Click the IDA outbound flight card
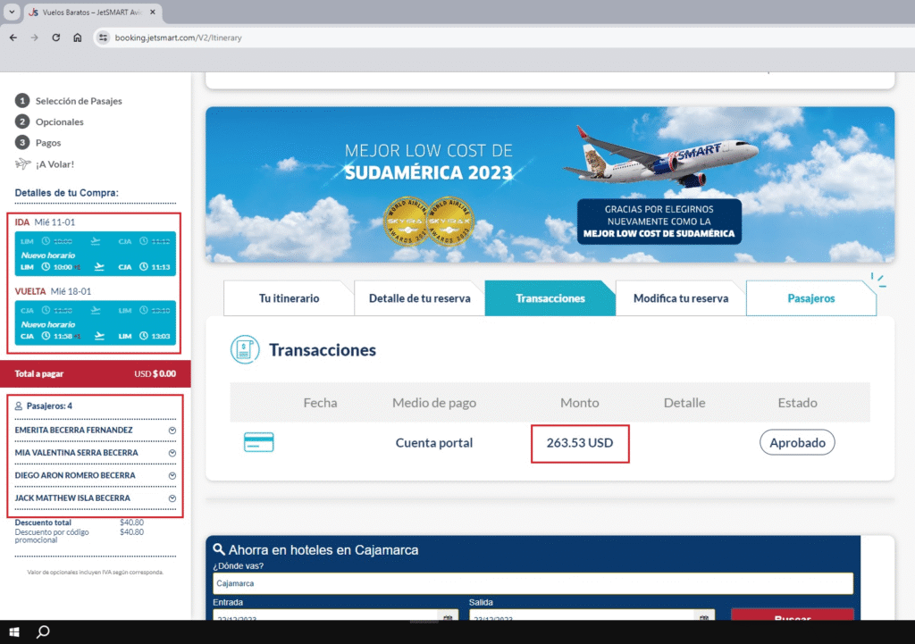 click(x=95, y=255)
